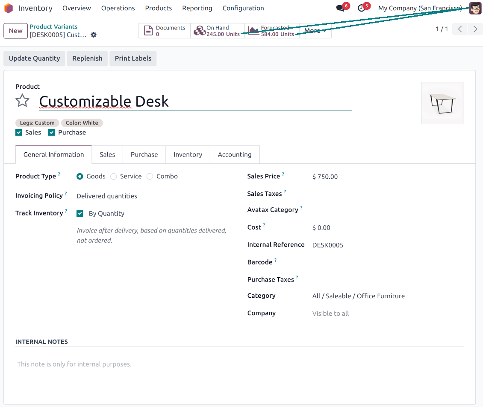483x407 pixels.
Task: Toggle the Sales checkbox
Action: pos(19,133)
